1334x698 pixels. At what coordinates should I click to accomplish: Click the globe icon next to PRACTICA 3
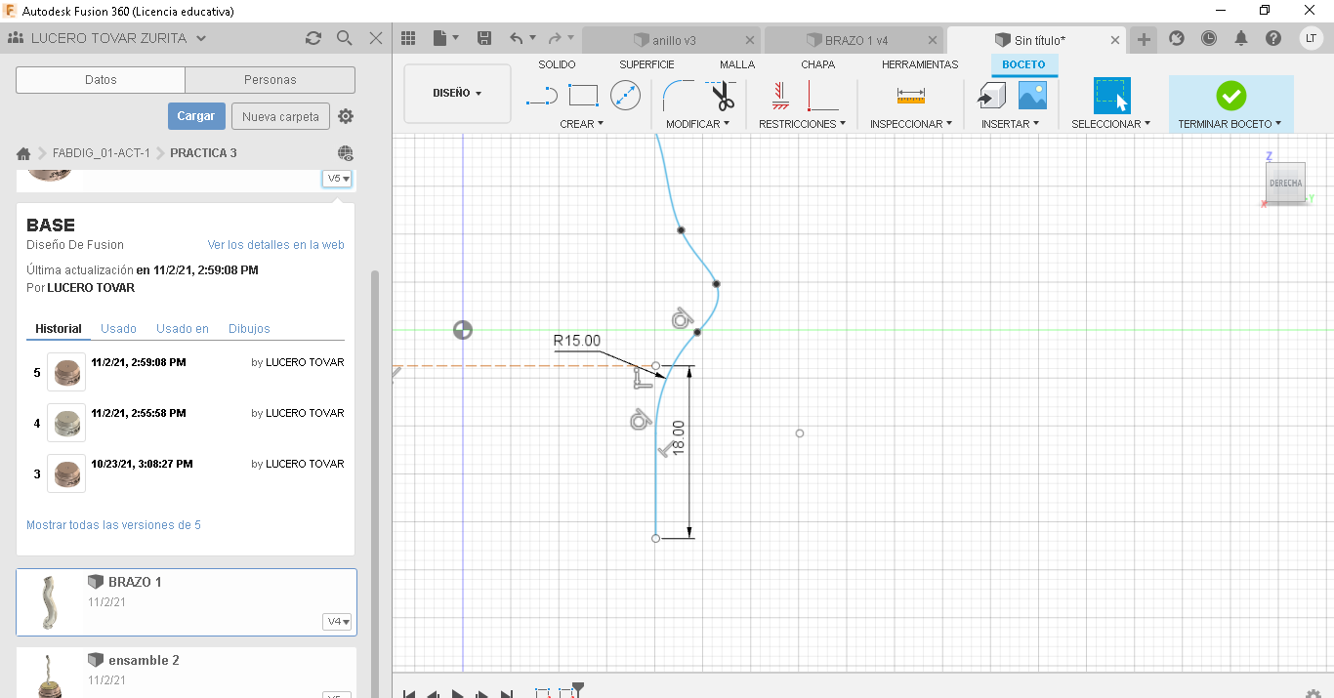click(x=346, y=153)
